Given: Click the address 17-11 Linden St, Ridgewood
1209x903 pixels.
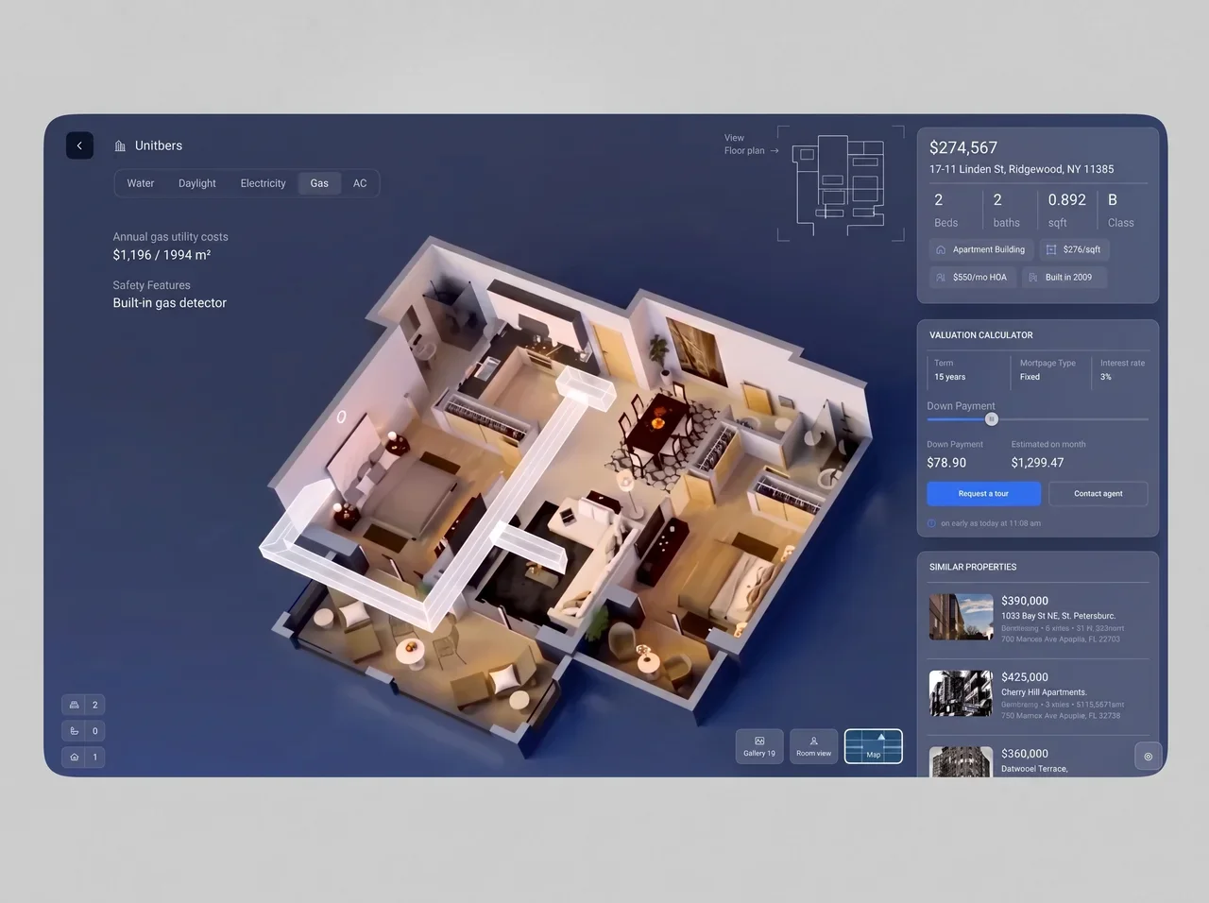Looking at the screenshot, I should coord(1021,169).
